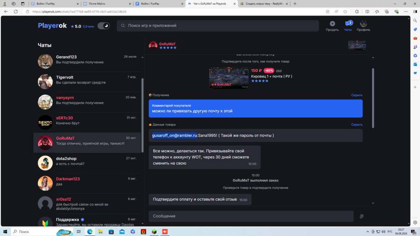Screen dimensions: 420x236
Task: Click the sidebar add plus icon
Action: click(415, 87)
